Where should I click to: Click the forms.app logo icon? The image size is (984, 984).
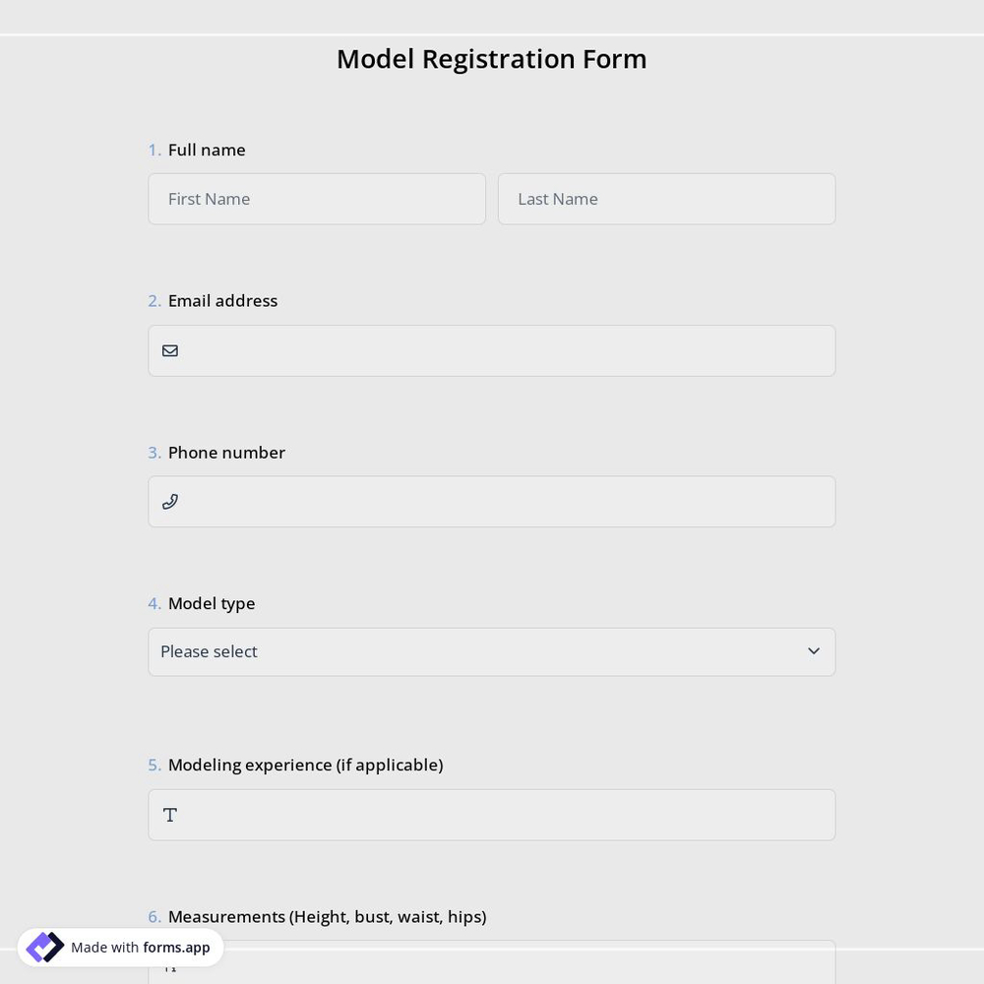[44, 947]
